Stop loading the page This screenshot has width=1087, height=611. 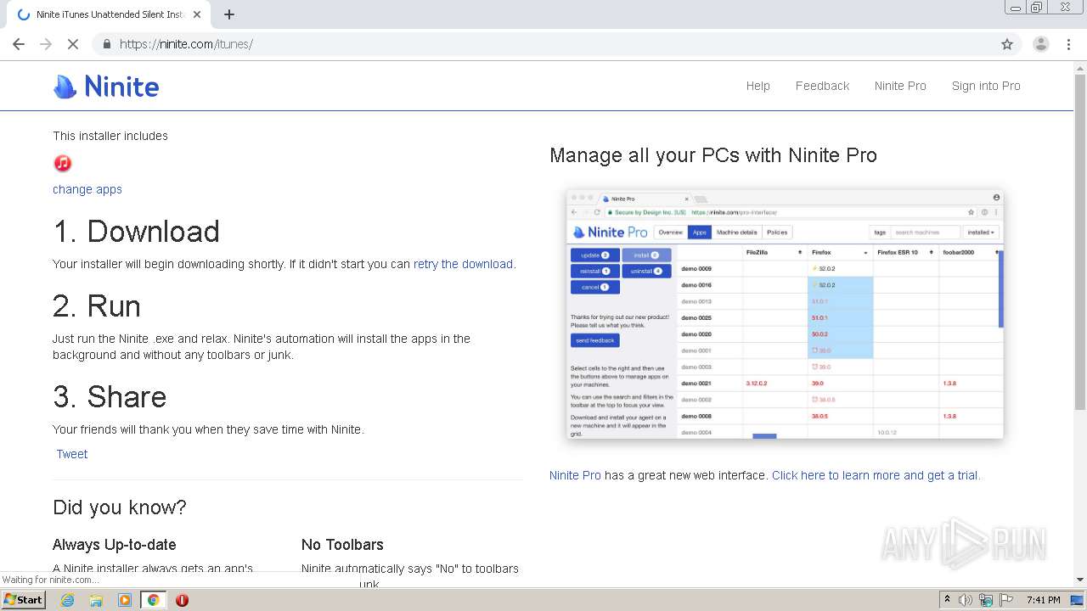[73, 44]
